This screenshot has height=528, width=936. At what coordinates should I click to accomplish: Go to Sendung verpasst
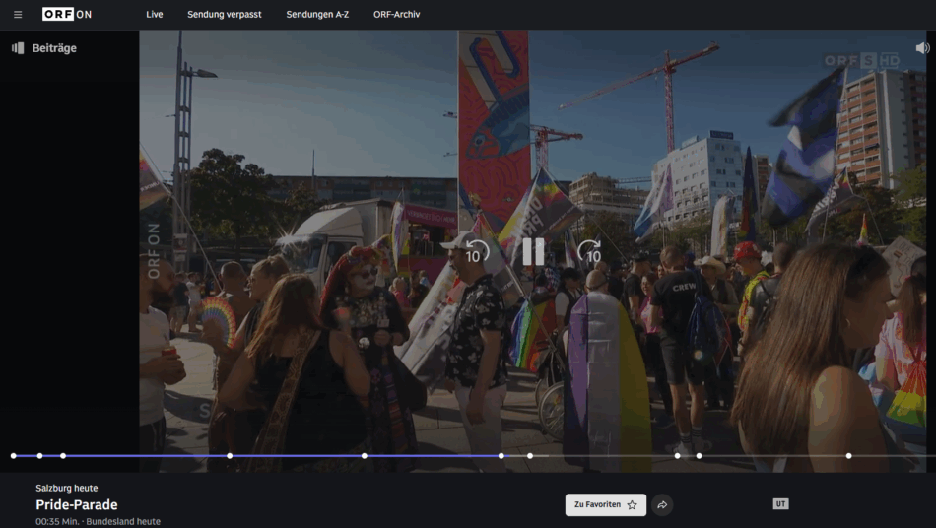coord(225,15)
